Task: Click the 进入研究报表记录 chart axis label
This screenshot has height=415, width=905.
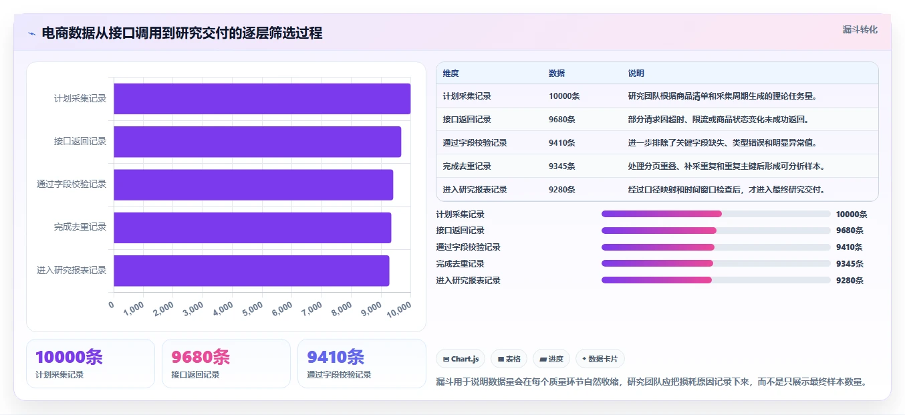Action: click(x=72, y=271)
